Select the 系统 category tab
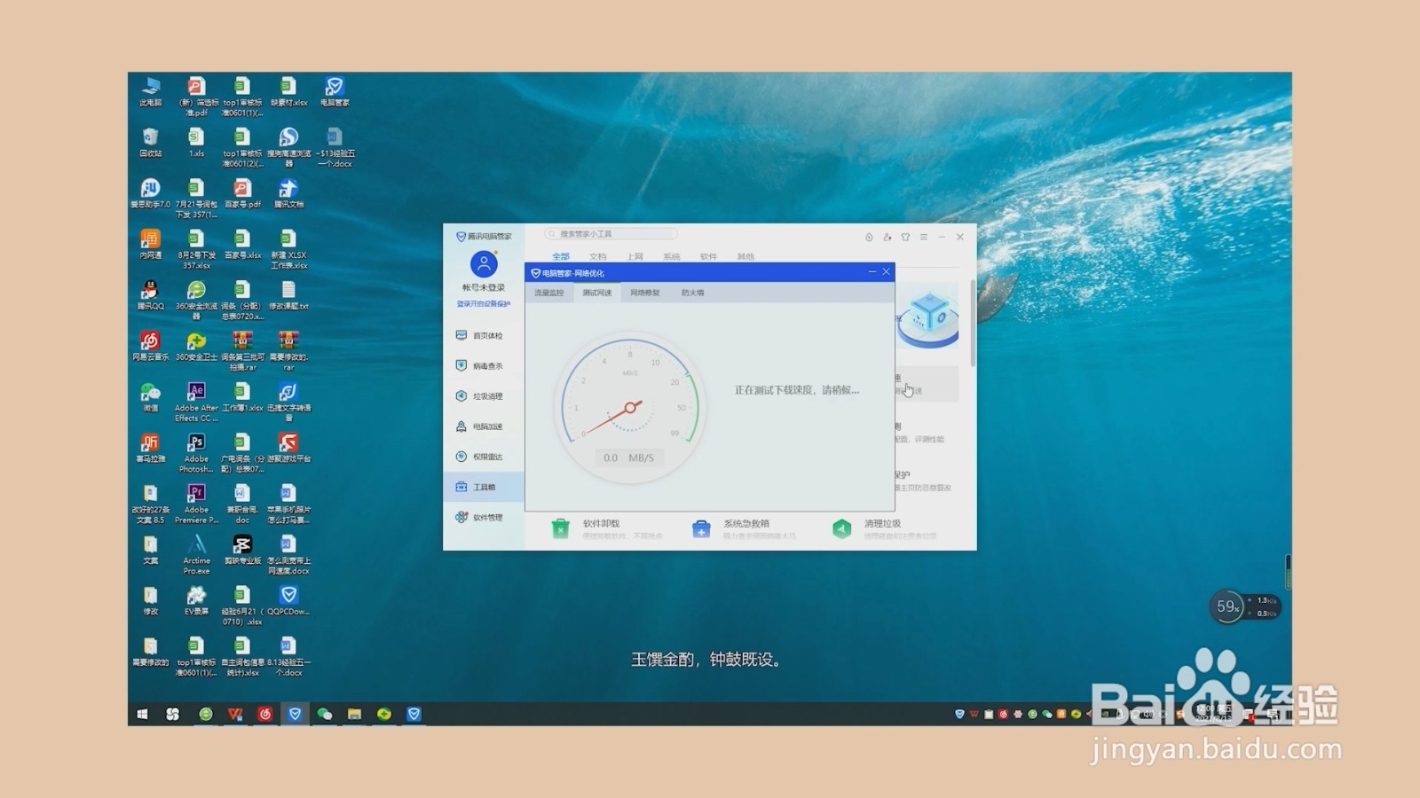Viewport: 1420px width, 798px height. 672,256
